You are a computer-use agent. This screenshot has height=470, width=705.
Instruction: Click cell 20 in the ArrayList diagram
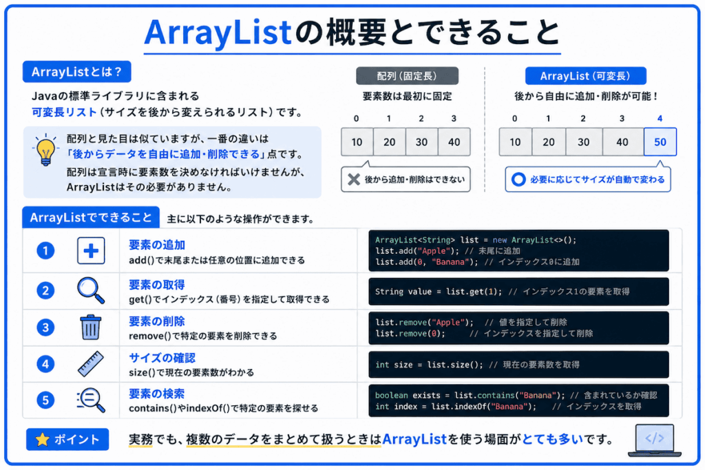[549, 142]
